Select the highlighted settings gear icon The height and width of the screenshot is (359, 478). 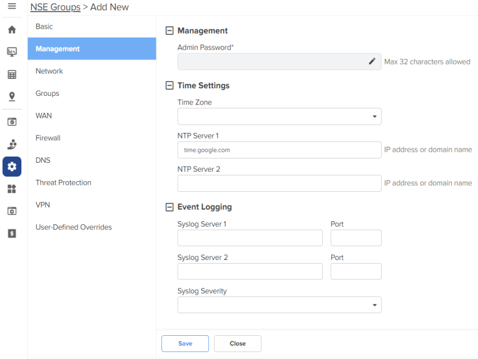[12, 167]
